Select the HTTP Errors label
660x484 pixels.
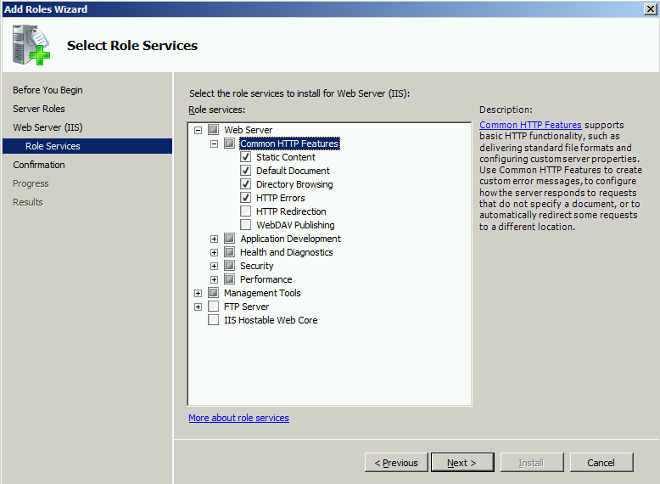tap(280, 198)
